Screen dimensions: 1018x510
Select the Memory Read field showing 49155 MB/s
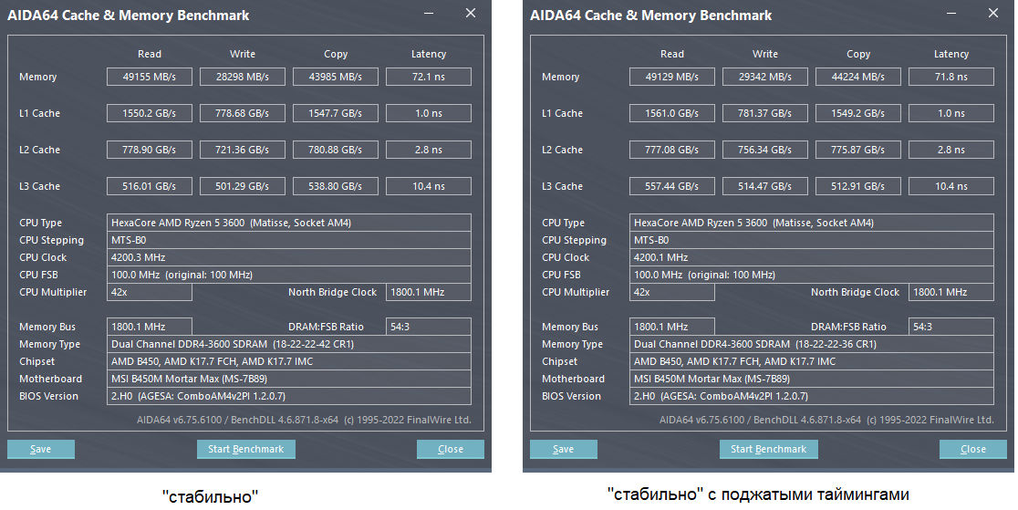pyautogui.click(x=151, y=77)
